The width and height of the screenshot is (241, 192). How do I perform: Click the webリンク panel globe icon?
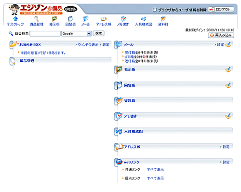click(119, 162)
